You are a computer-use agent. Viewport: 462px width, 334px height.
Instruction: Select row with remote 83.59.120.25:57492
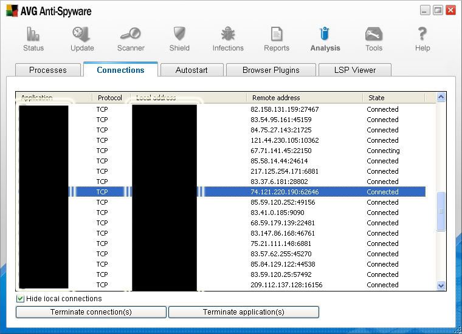(222, 274)
